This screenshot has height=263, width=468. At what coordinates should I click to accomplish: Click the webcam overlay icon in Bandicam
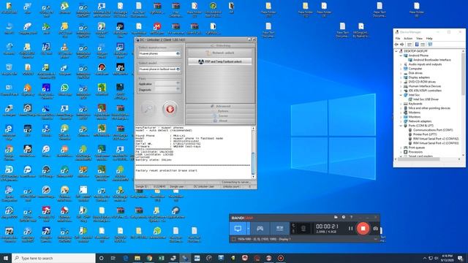pyautogui.click(x=303, y=229)
